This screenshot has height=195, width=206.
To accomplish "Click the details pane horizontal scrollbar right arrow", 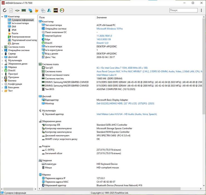I will tap(201, 189).
